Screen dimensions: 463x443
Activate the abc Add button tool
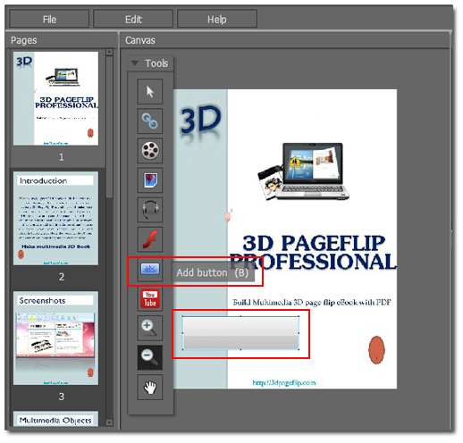pyautogui.click(x=150, y=269)
